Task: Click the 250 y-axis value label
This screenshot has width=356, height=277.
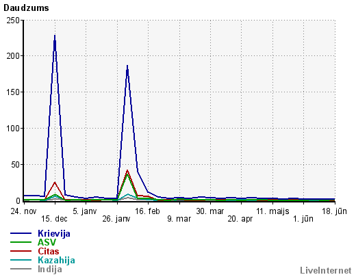Action: point(13,21)
